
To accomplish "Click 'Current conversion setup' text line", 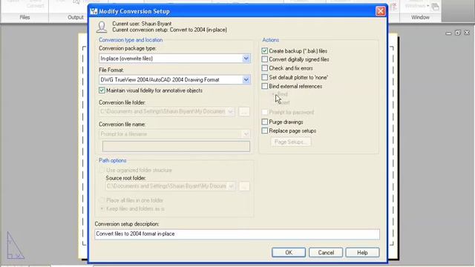I will [x=170, y=30].
